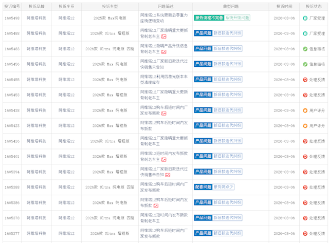Click the 投诉时间 column header
329x243 pixels.
click(x=284, y=6)
